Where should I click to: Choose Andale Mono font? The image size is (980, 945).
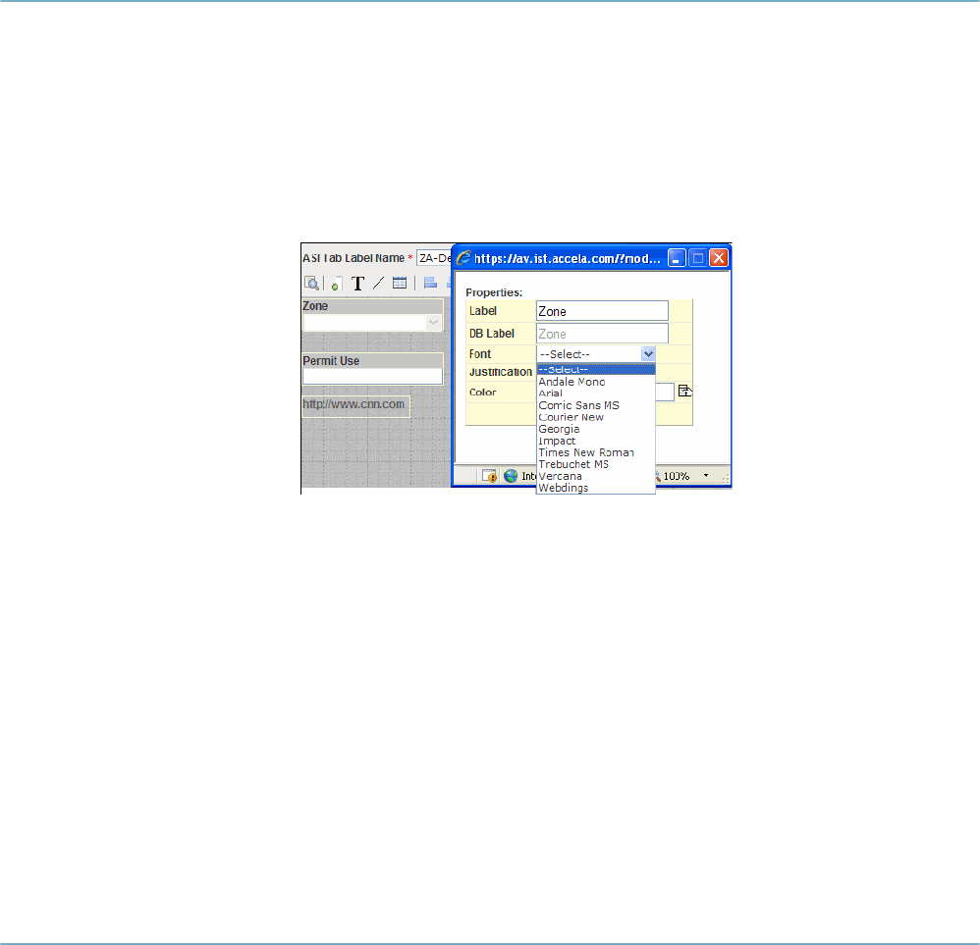coord(596,382)
